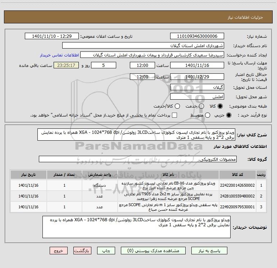Click the تعداد / مقدار column header

pos(64,174)
